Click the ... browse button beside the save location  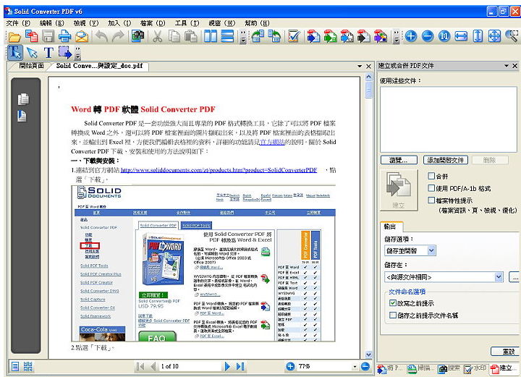tap(514, 277)
